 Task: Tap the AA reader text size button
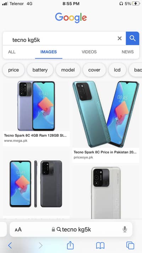pos(18,229)
